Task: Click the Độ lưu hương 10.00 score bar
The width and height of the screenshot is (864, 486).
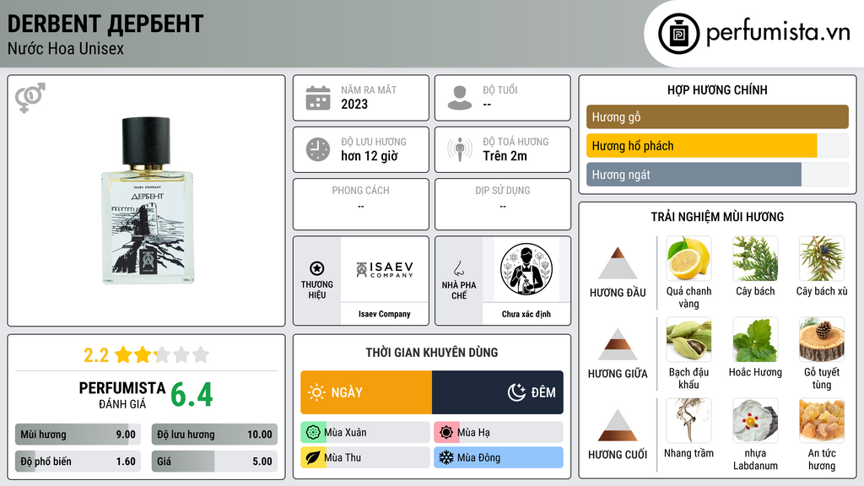Action: (x=214, y=435)
